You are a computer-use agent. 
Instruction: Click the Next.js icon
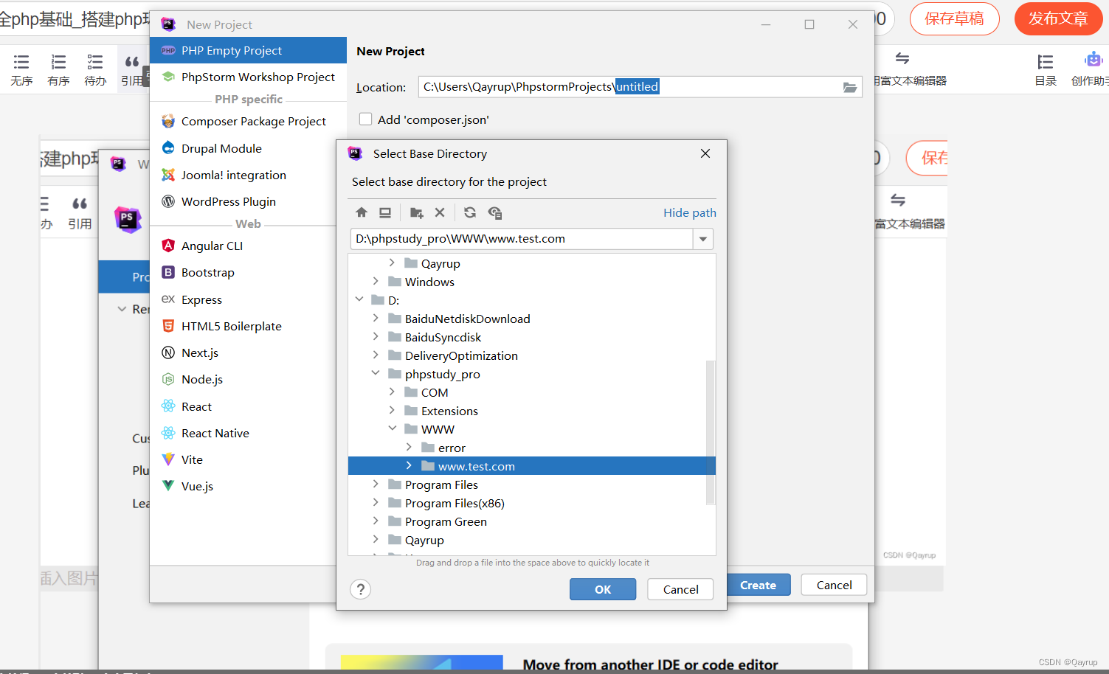(x=168, y=352)
